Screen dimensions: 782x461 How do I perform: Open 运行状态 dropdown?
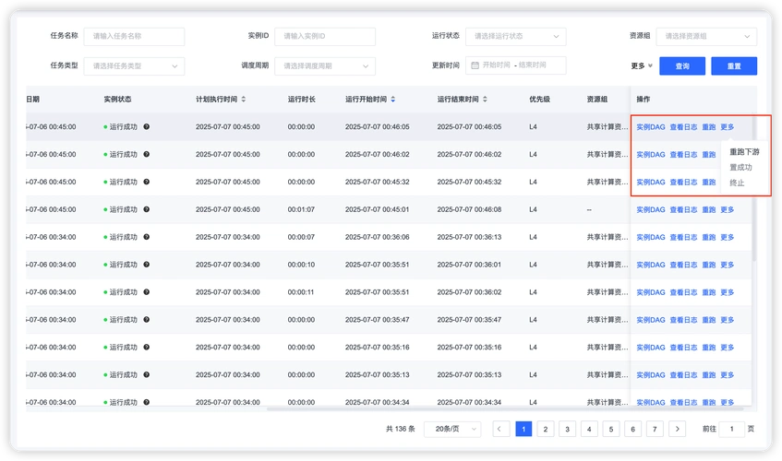[x=516, y=36]
